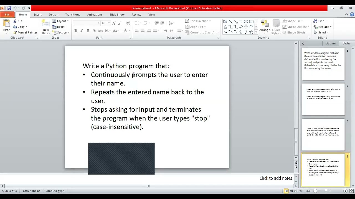
Task: Open the Layout dropdown
Action: pos(60,21)
